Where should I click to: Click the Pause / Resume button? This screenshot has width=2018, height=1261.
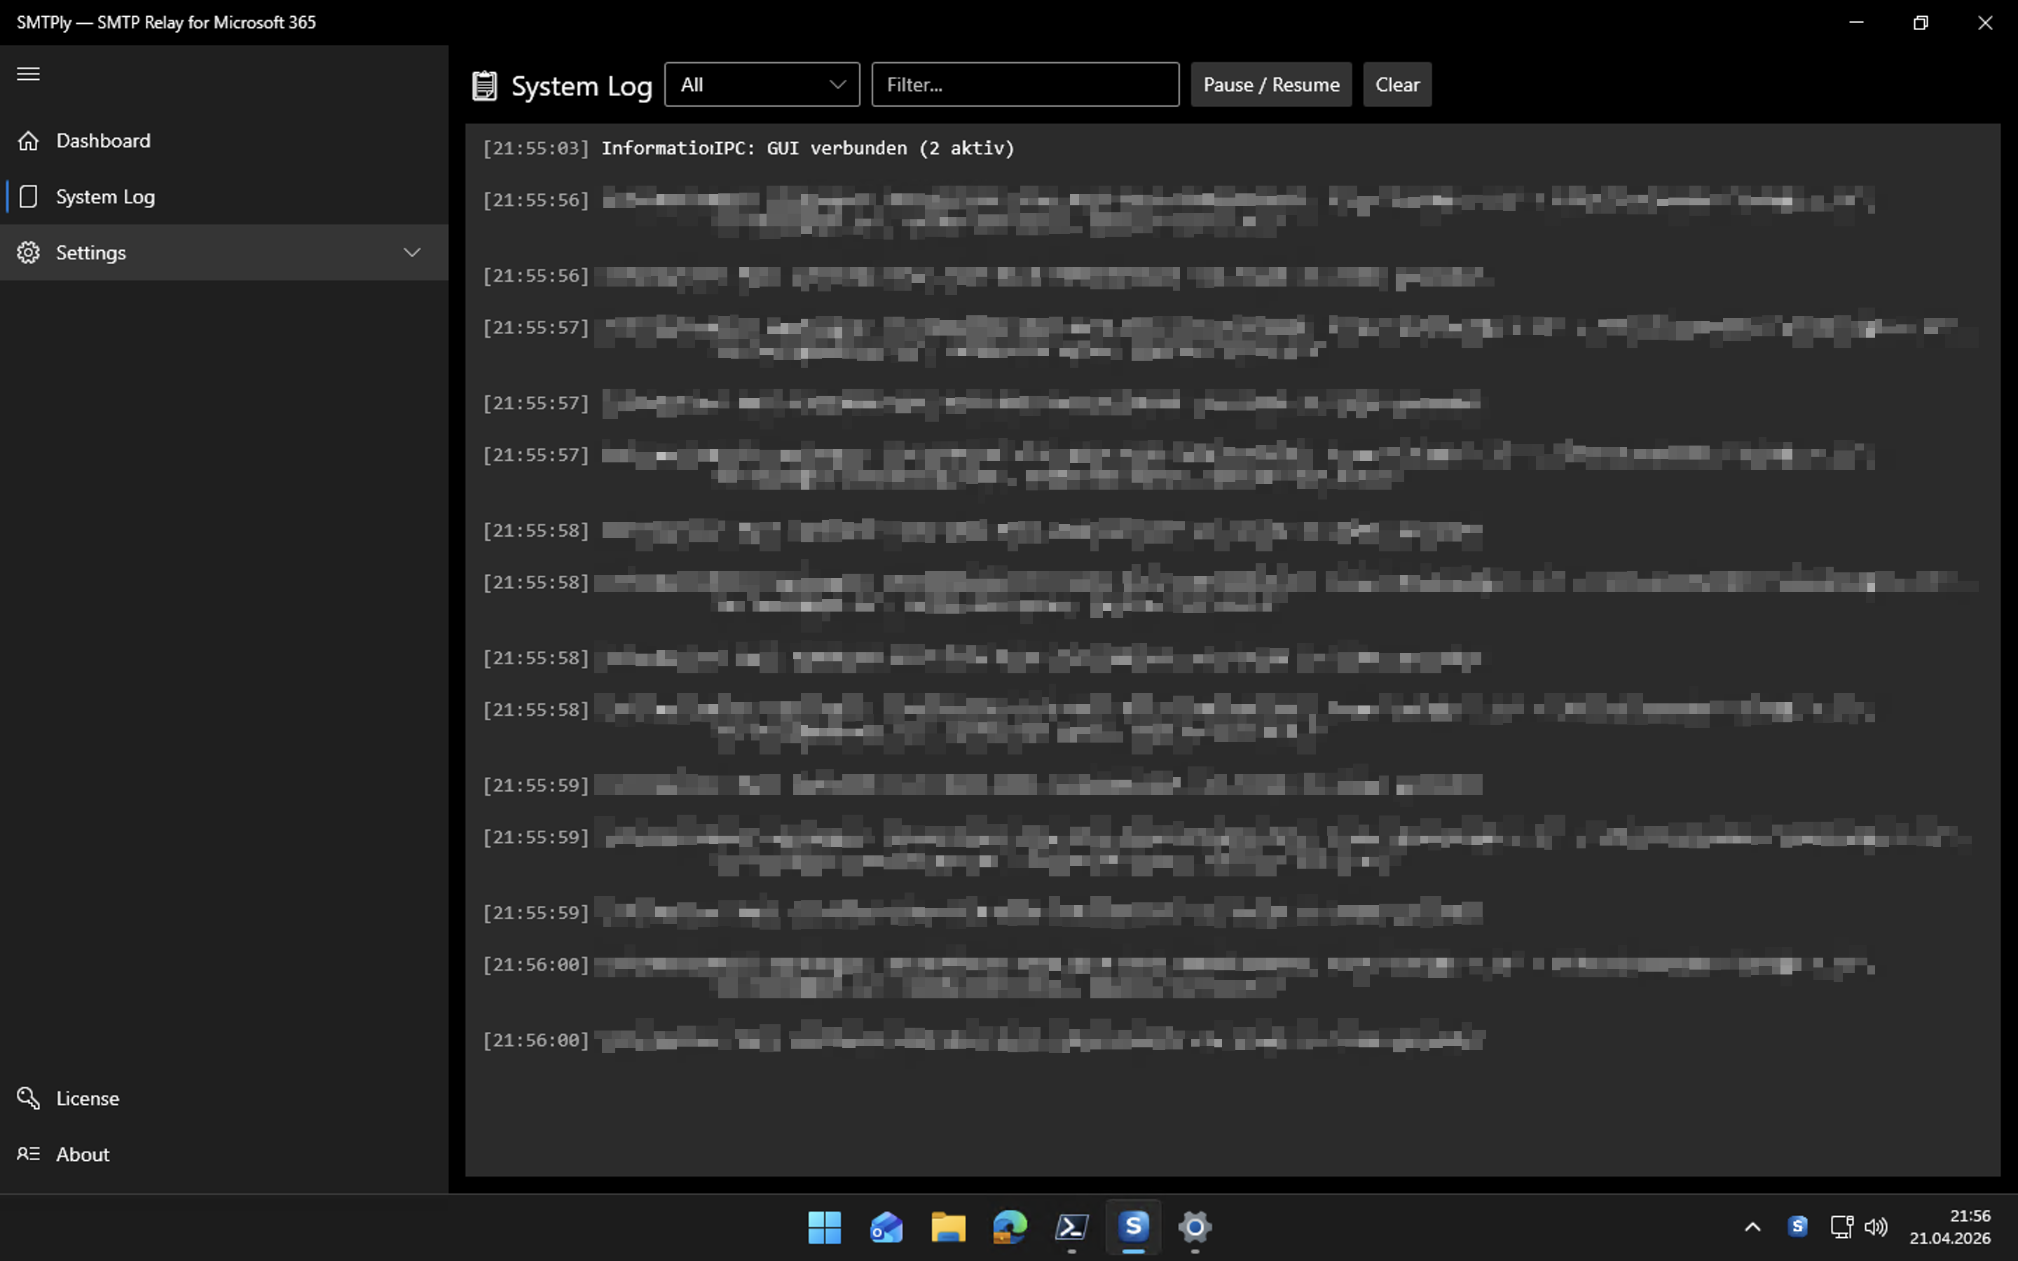1270,83
